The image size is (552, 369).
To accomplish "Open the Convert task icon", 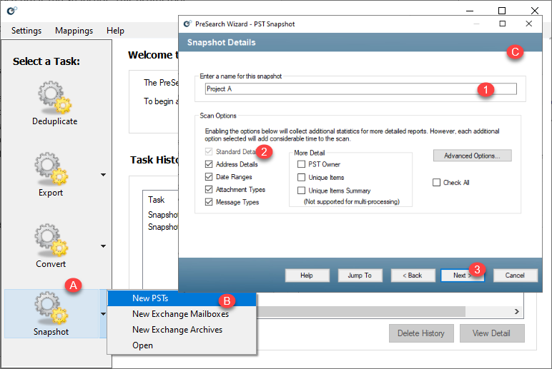I will [51, 241].
